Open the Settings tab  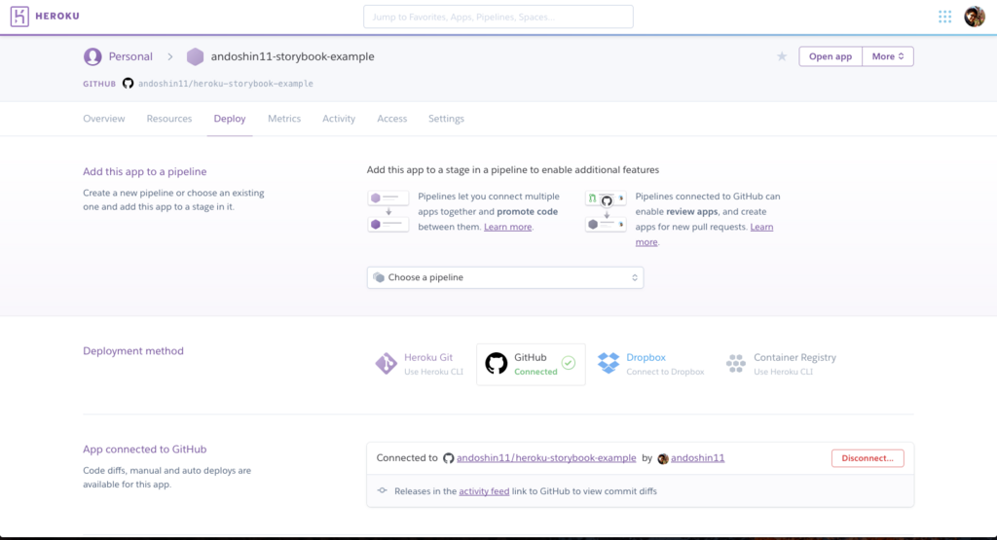coord(446,119)
